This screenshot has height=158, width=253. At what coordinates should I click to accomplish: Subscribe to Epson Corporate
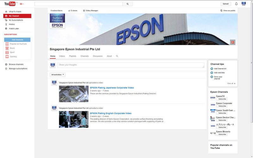[222, 106]
